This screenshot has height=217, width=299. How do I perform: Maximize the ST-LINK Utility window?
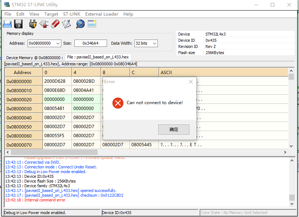tap(273, 5)
